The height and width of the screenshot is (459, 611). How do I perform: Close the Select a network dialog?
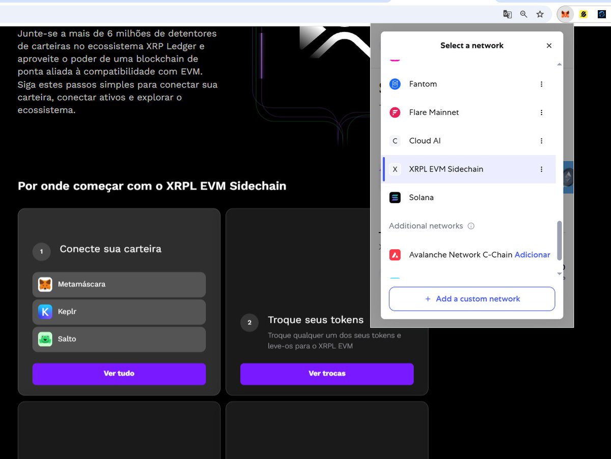(549, 46)
